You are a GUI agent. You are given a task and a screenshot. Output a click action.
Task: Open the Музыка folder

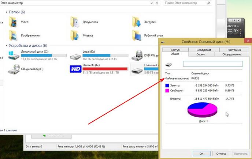click(x=75, y=35)
